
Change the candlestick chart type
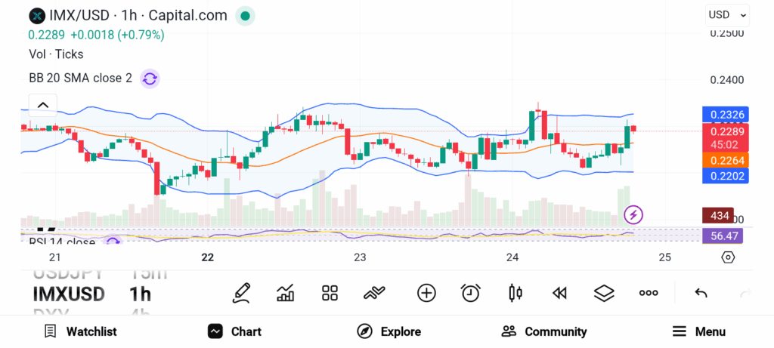[x=516, y=293]
